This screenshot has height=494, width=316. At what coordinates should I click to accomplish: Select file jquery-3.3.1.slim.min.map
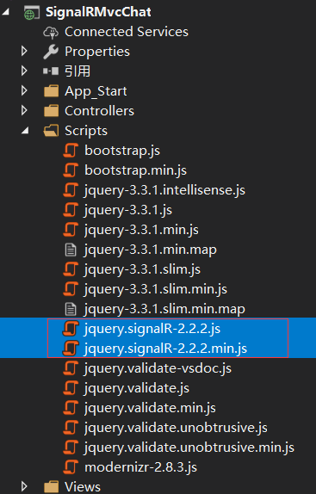164,309
